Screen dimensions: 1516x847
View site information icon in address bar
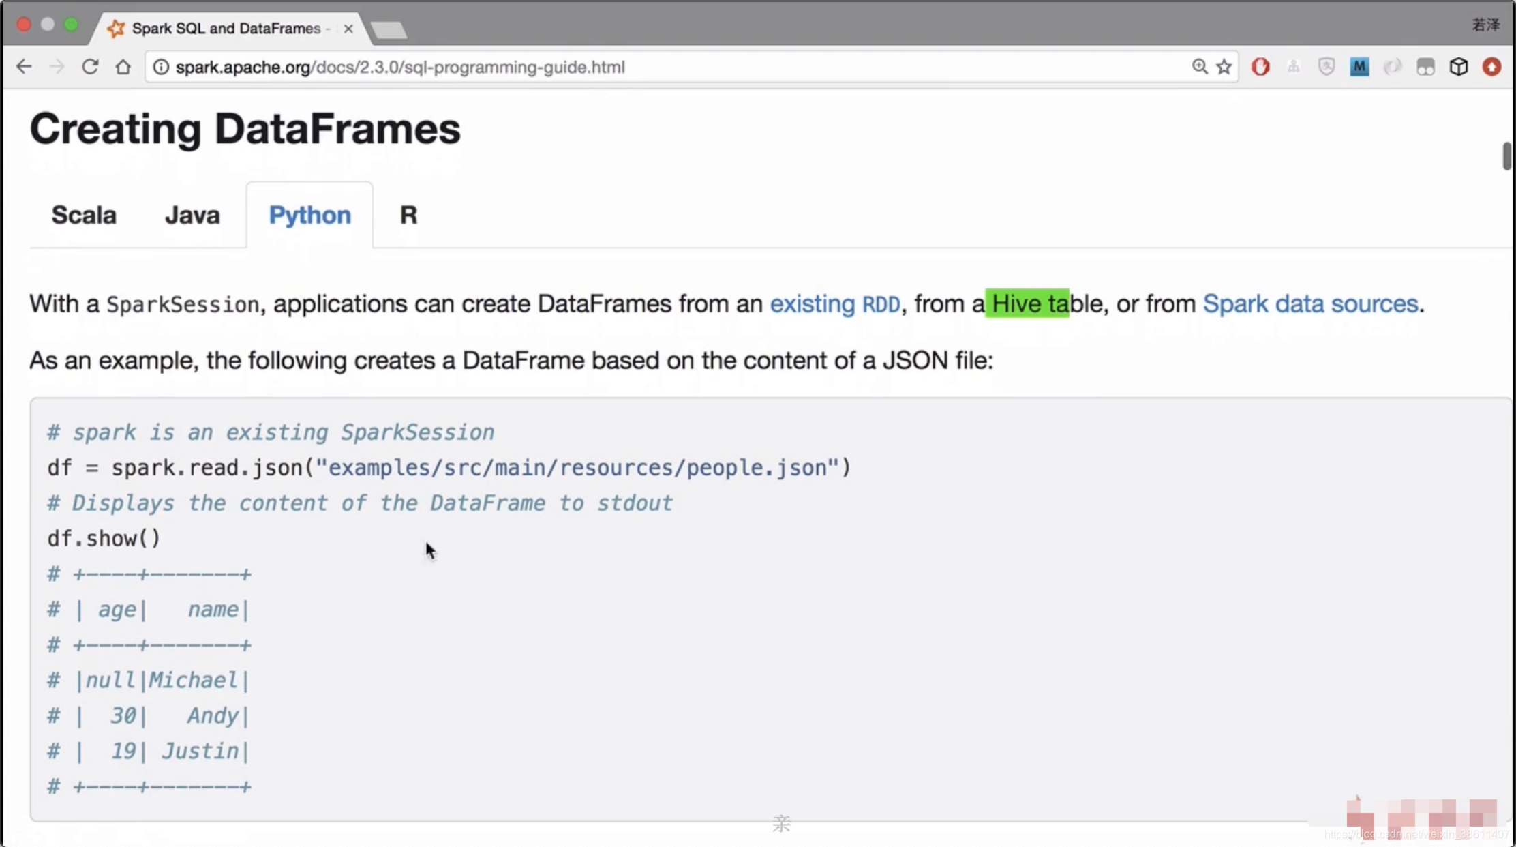tap(161, 67)
